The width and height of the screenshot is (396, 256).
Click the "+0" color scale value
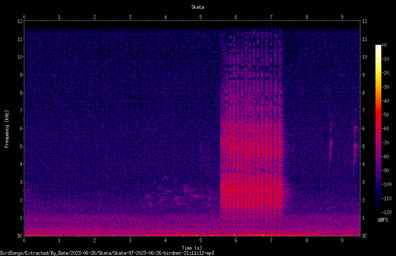tap(384, 45)
